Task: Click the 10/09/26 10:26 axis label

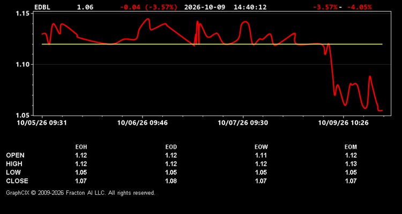Action: [x=343, y=123]
